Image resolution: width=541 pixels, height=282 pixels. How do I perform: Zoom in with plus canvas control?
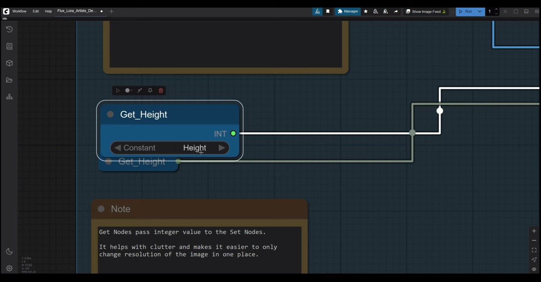pyautogui.click(x=534, y=231)
